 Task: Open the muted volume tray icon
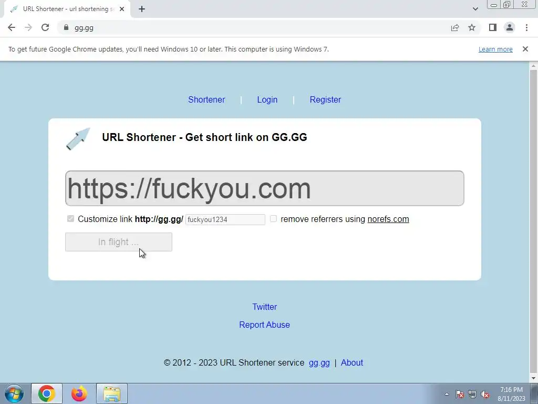click(485, 394)
